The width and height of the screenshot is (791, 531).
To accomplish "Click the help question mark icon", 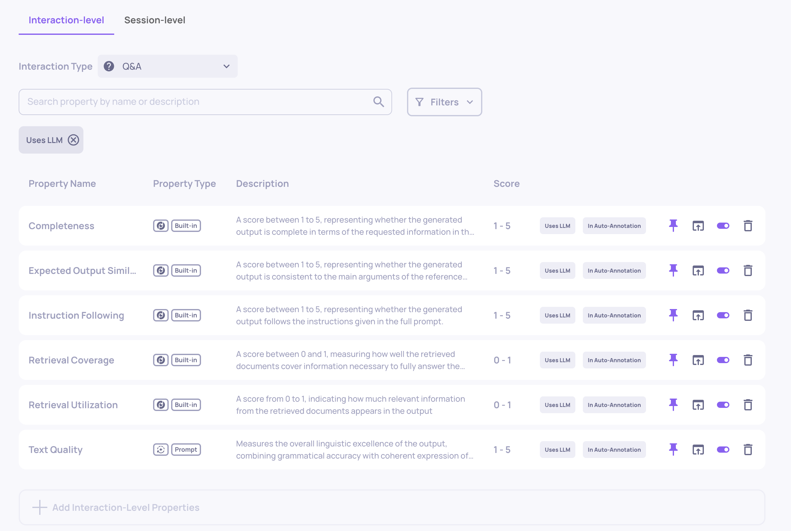I will (109, 67).
